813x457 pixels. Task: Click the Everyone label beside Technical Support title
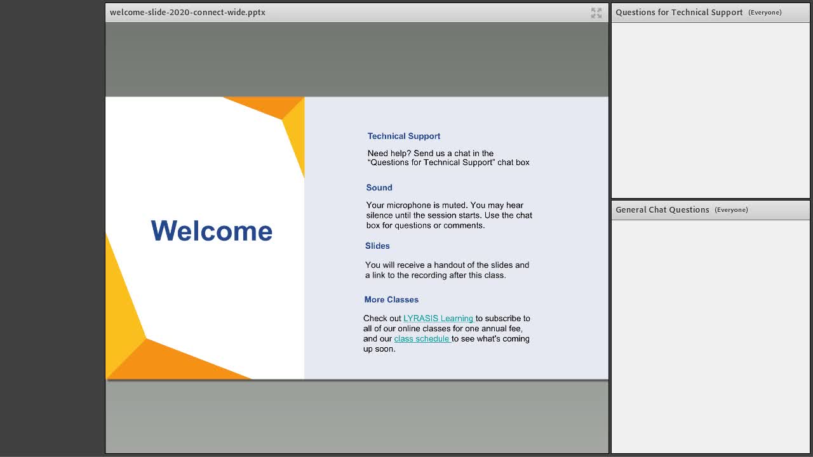click(765, 13)
